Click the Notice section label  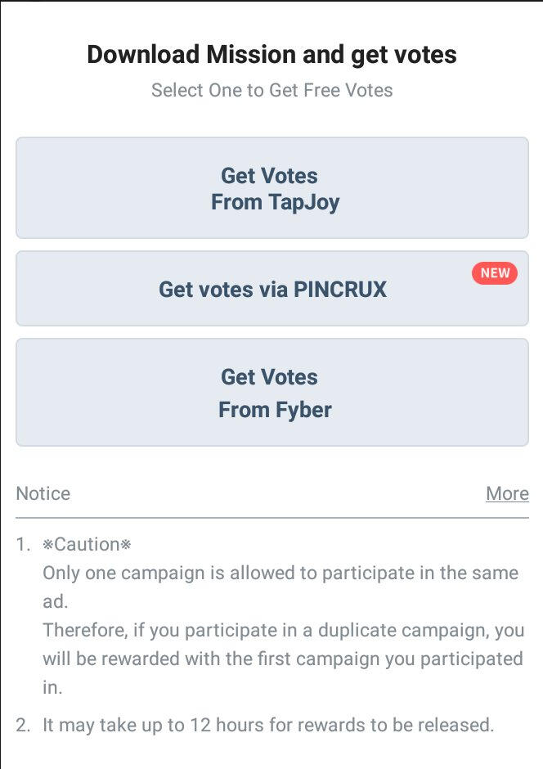point(43,493)
